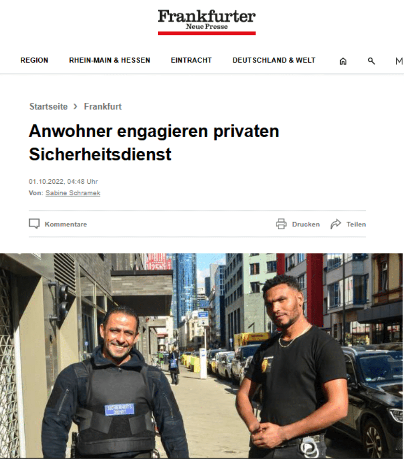This screenshot has width=404, height=459.
Task: Open author Sabine Schramek's page
Action: pos(73,193)
